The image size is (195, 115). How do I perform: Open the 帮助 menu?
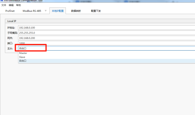point(19,5)
